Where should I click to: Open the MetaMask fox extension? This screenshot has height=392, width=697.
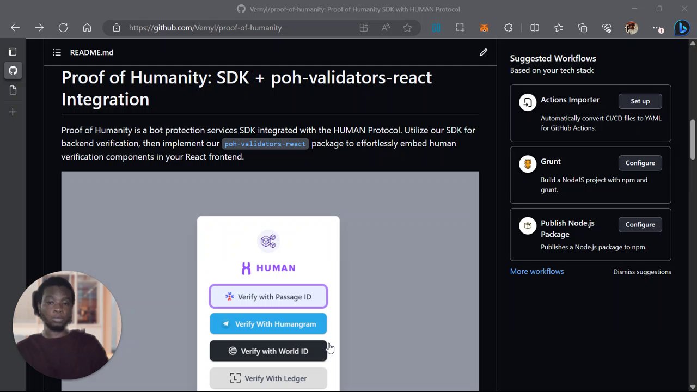click(x=484, y=28)
